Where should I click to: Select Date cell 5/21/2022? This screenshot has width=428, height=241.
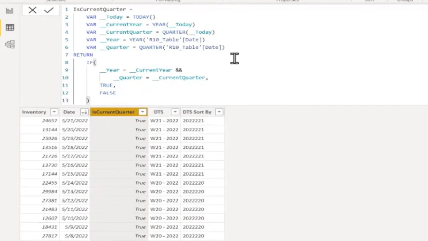click(75, 120)
